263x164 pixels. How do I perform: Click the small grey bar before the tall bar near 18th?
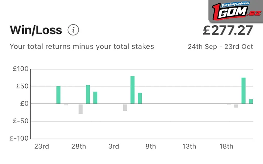[x=236, y=106]
